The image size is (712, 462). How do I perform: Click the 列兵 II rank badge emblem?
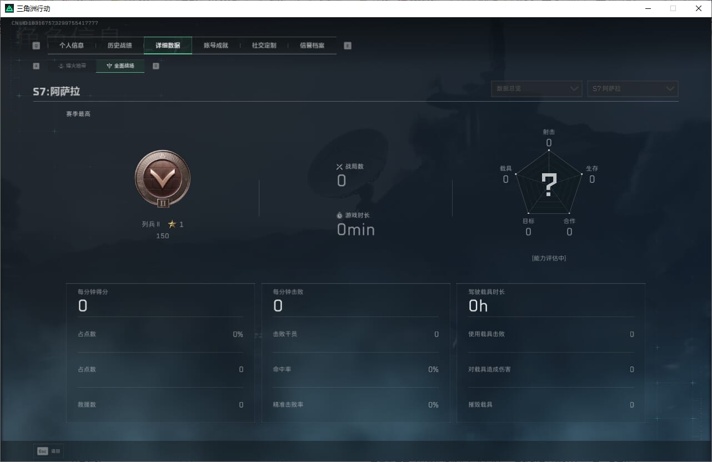pyautogui.click(x=163, y=179)
